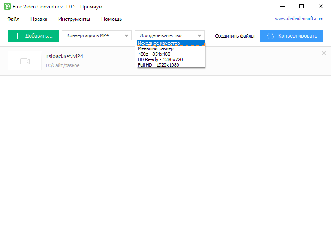The height and width of the screenshot is (236, 331).
Task: Choose 480p - 854x480 quality option
Action: [x=154, y=54]
